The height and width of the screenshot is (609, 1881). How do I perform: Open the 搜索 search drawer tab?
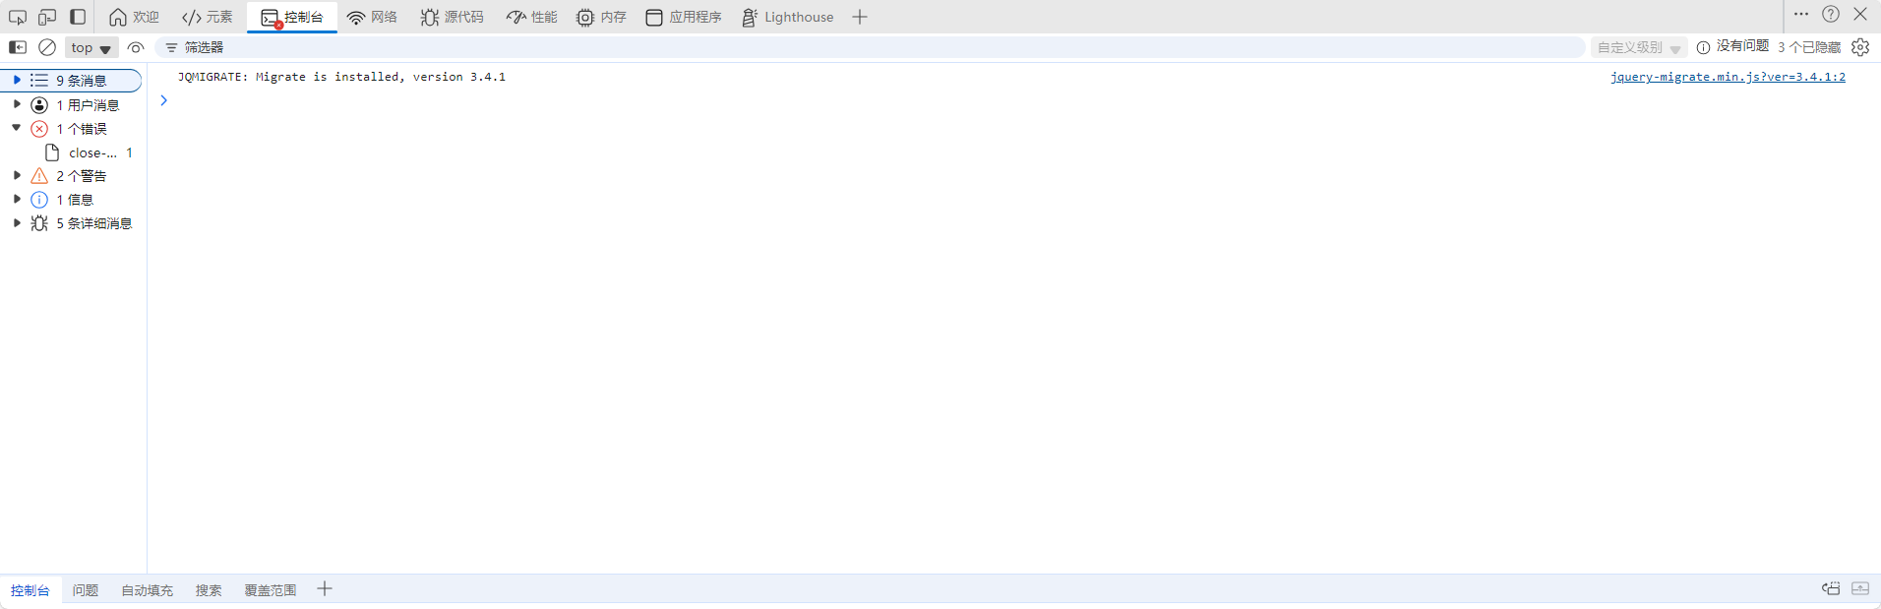coord(209,590)
